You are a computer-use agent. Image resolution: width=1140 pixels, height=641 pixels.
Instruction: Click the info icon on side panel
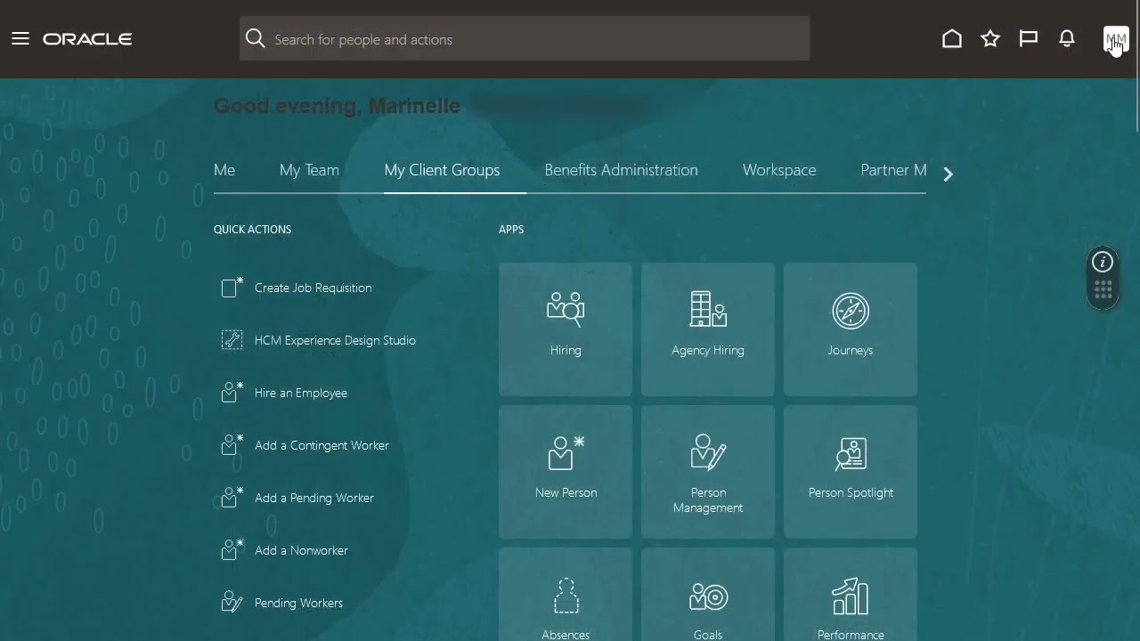pyautogui.click(x=1103, y=262)
